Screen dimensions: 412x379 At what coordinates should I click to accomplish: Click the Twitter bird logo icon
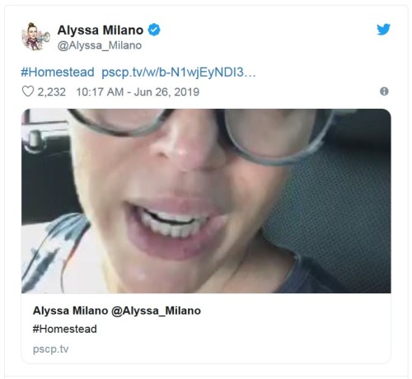click(x=383, y=30)
